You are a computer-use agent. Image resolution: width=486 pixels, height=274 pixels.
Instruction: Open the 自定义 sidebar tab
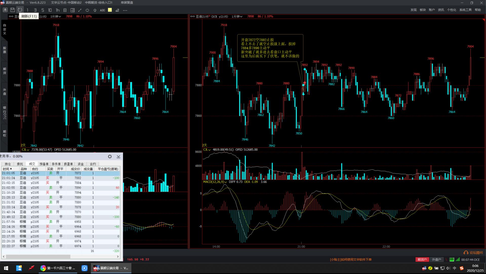pos(5,29)
